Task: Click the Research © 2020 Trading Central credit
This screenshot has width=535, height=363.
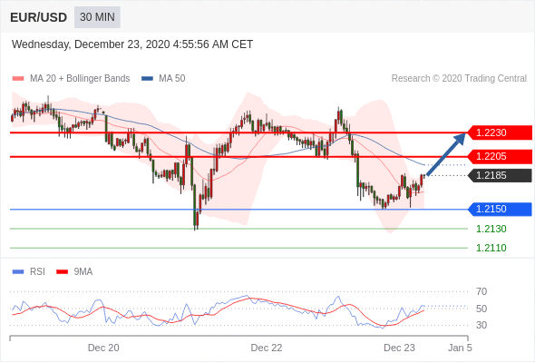Action: click(x=459, y=79)
